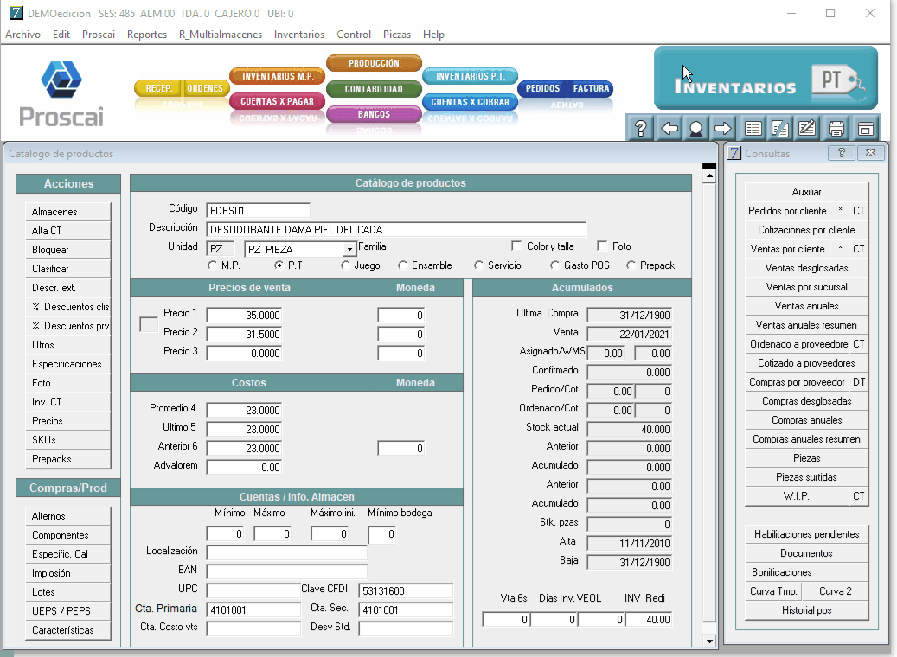
Task: Open the Pedidos module pill
Action: [542, 88]
